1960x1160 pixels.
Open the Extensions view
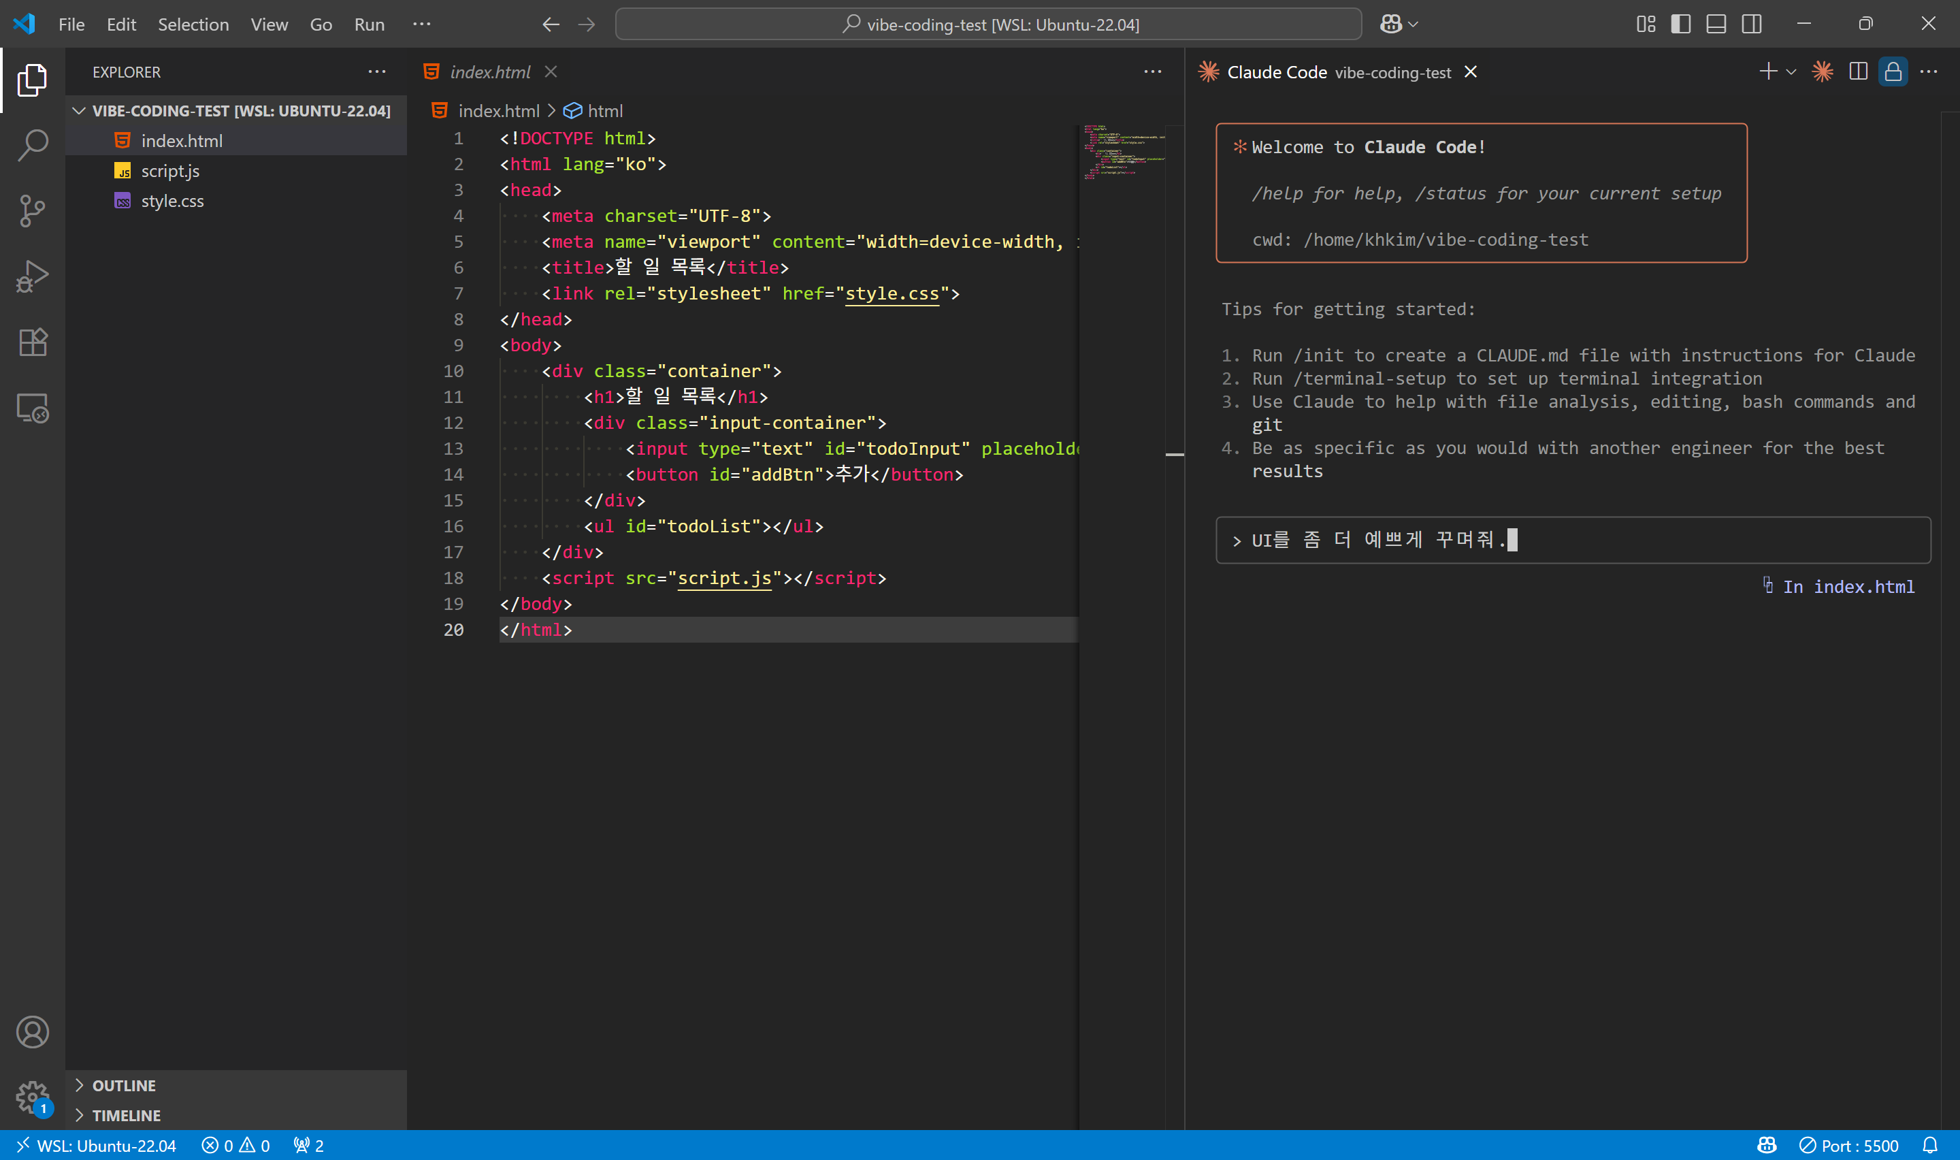click(x=32, y=342)
